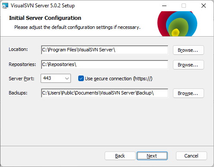This screenshot has height=167, width=214.
Task: Click the "Use secure connection (https://)" label text
Action: point(118,79)
